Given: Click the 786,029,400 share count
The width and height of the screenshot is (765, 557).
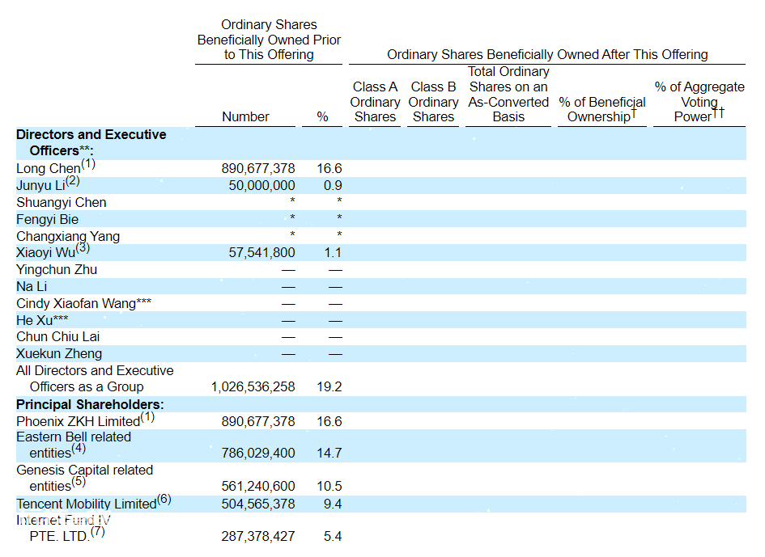Looking at the screenshot, I should coord(258,454).
